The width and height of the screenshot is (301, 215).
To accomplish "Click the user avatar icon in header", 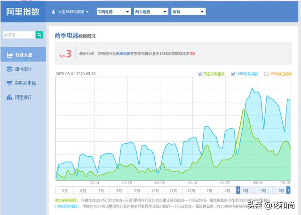I will click(x=53, y=12).
